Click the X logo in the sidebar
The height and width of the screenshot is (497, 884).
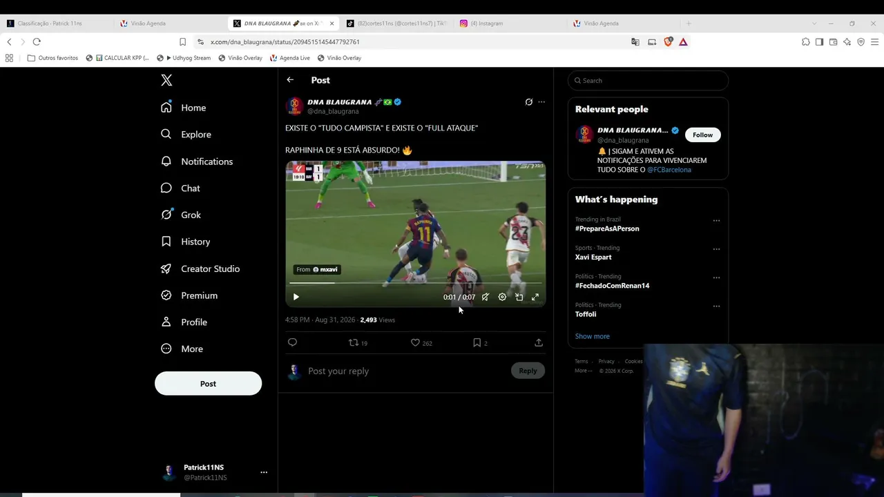click(x=166, y=80)
